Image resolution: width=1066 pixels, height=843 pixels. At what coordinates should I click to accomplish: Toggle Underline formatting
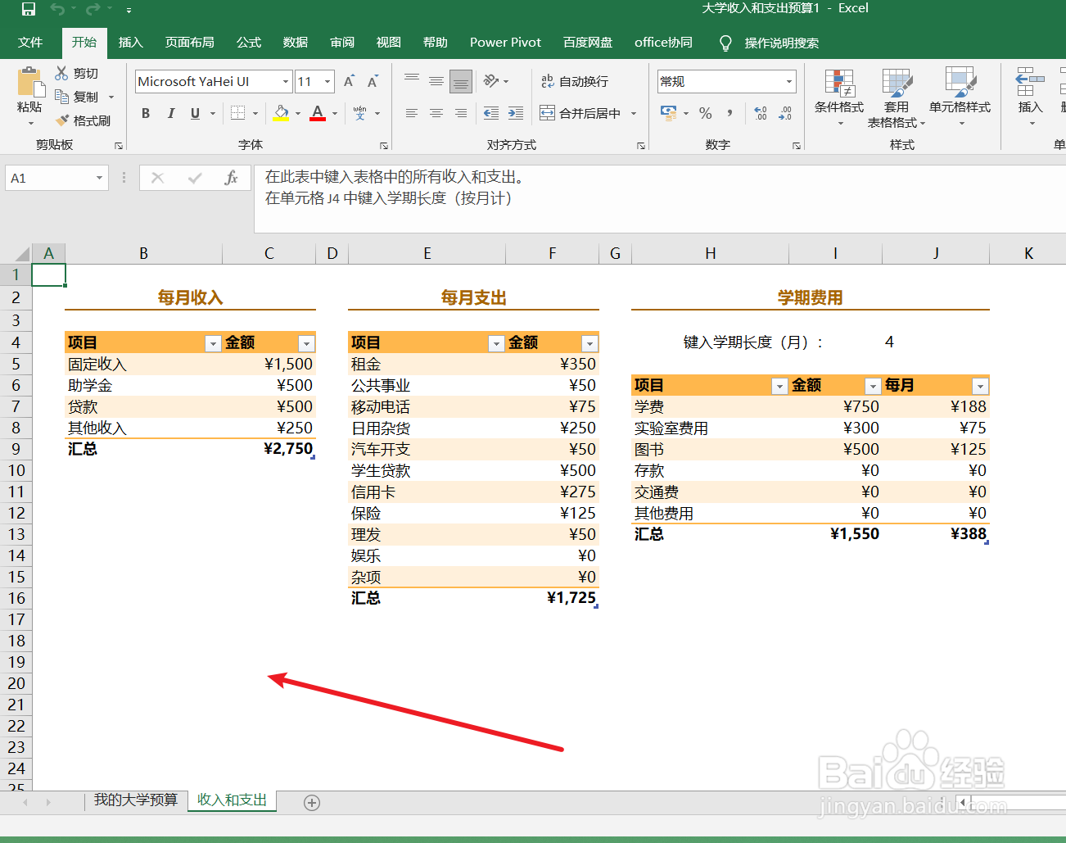193,113
